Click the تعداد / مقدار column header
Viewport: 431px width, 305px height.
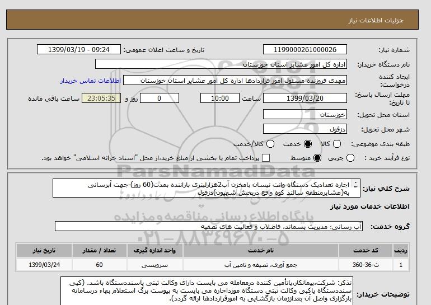pyautogui.click(x=99, y=250)
